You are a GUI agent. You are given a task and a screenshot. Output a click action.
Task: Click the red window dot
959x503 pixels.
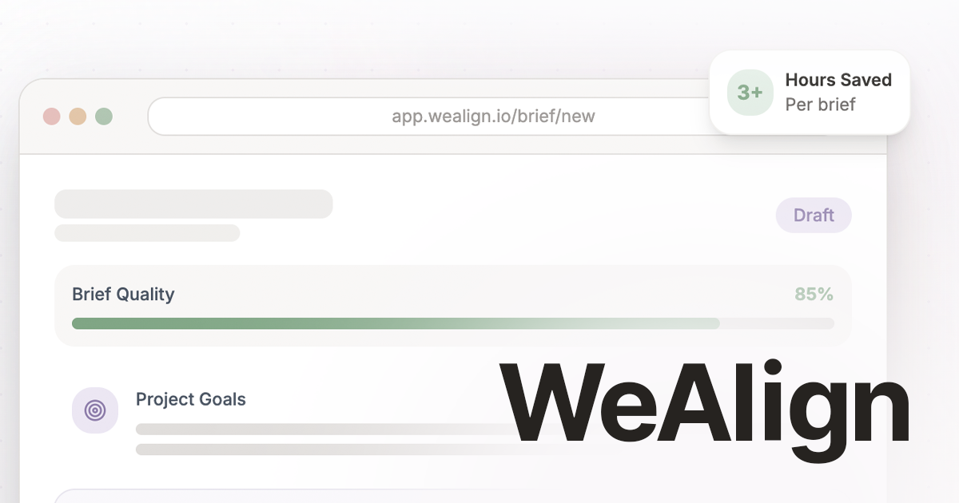pos(52,117)
